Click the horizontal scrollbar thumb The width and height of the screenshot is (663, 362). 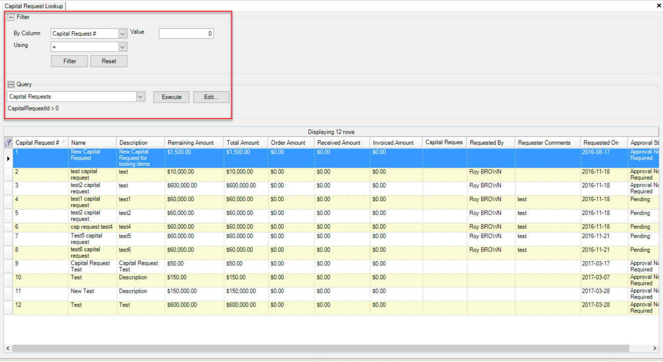click(320, 348)
